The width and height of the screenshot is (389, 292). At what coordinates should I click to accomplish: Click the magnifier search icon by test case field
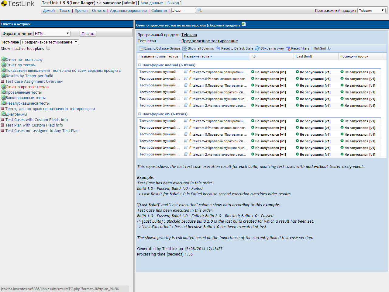coord(200,10)
